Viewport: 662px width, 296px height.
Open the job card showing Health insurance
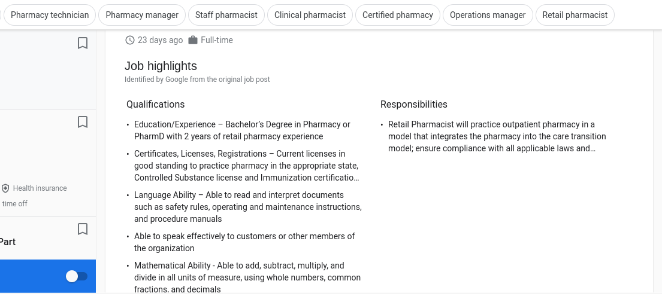coord(48,163)
